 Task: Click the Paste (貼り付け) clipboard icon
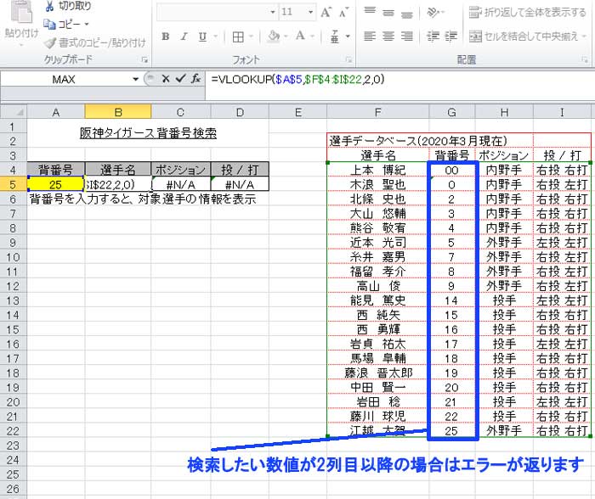[21, 12]
